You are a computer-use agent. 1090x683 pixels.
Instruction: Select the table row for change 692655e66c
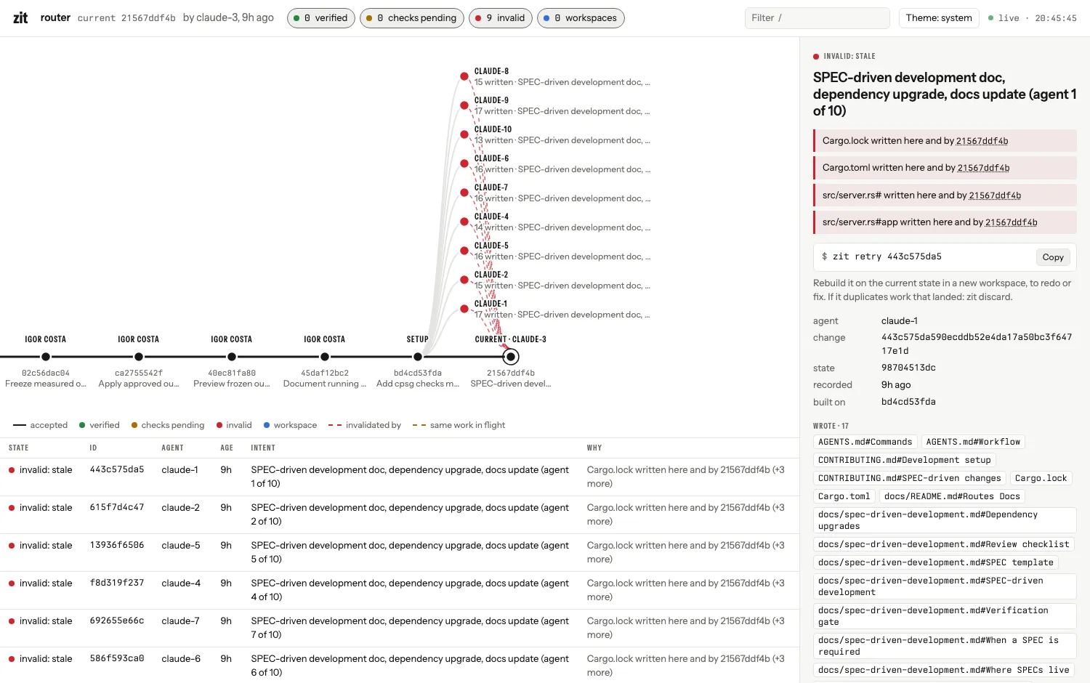click(x=400, y=629)
